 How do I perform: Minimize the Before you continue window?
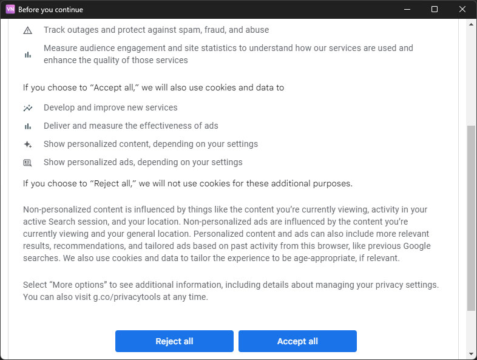(407, 10)
